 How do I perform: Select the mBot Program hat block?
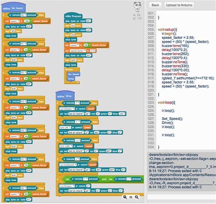tap(73, 16)
